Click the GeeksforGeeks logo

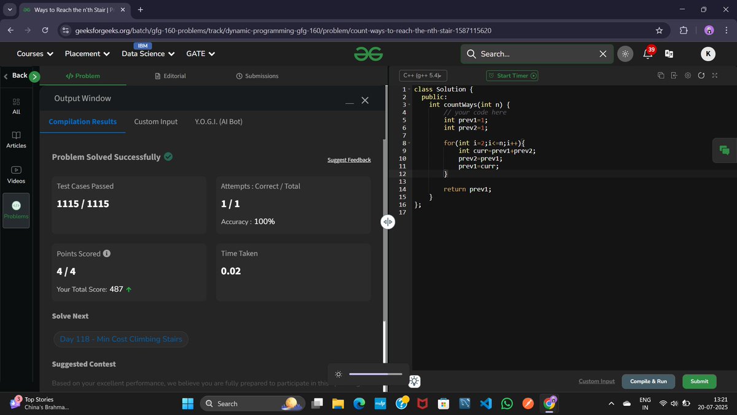(368, 54)
